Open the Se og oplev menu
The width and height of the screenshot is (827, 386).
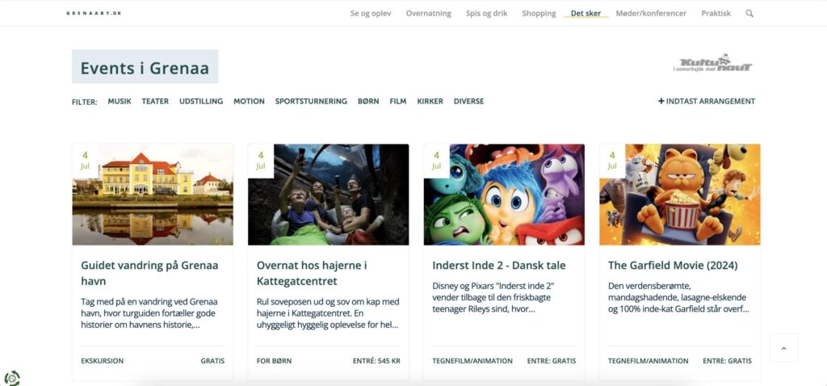pos(371,14)
